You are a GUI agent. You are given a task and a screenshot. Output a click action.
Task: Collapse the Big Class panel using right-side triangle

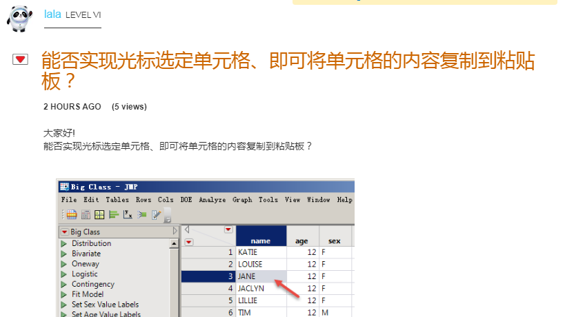175,231
